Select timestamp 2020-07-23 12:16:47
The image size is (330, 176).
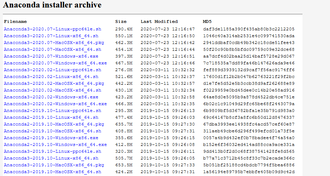click(168, 29)
